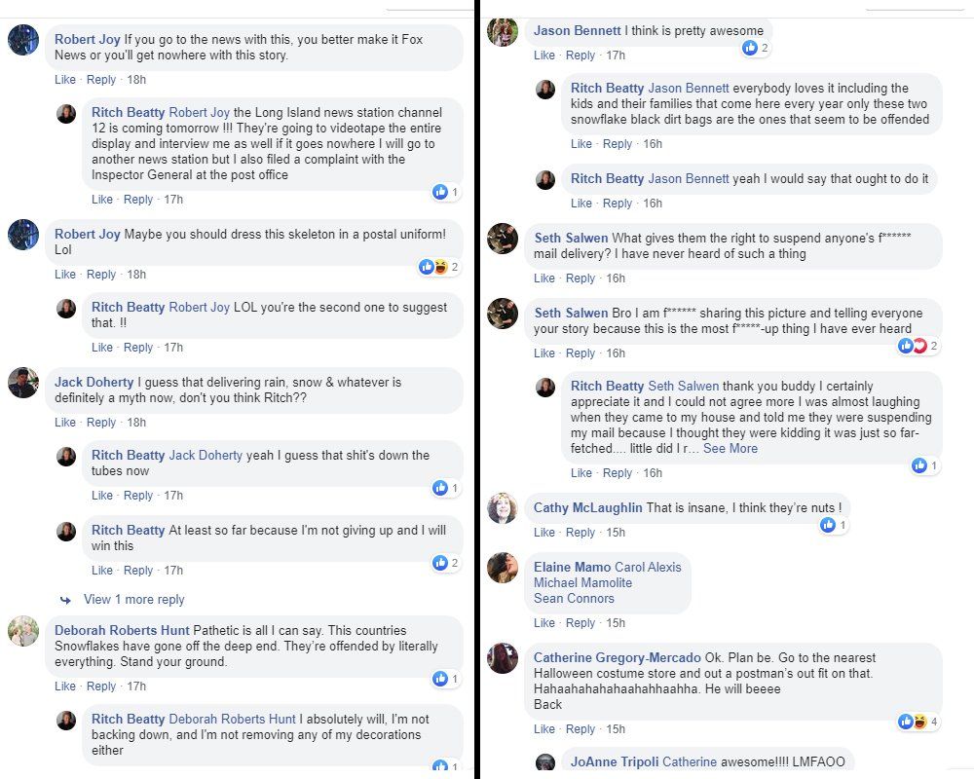Click the like icon on Deborah Roberts Hunt's comment
This screenshot has height=779, width=974.
[440, 679]
